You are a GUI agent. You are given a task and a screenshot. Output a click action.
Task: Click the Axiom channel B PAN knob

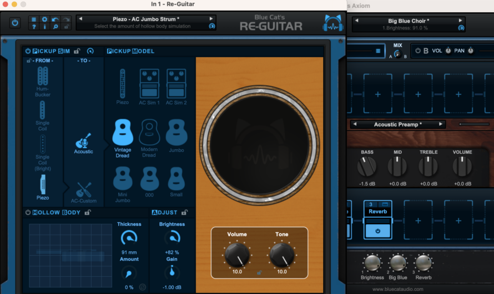[x=471, y=50]
